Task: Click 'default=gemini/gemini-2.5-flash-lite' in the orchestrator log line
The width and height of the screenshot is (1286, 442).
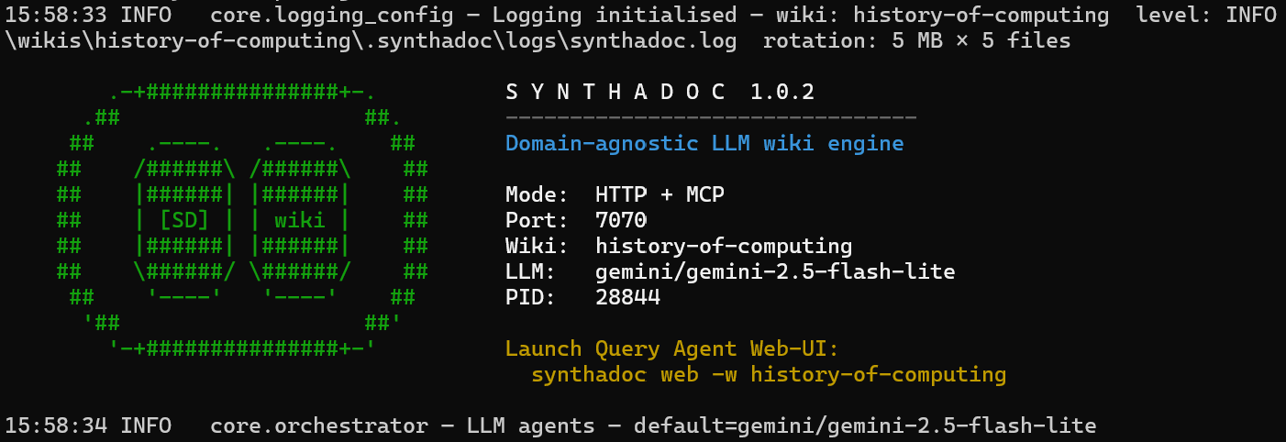Action: [x=865, y=425]
